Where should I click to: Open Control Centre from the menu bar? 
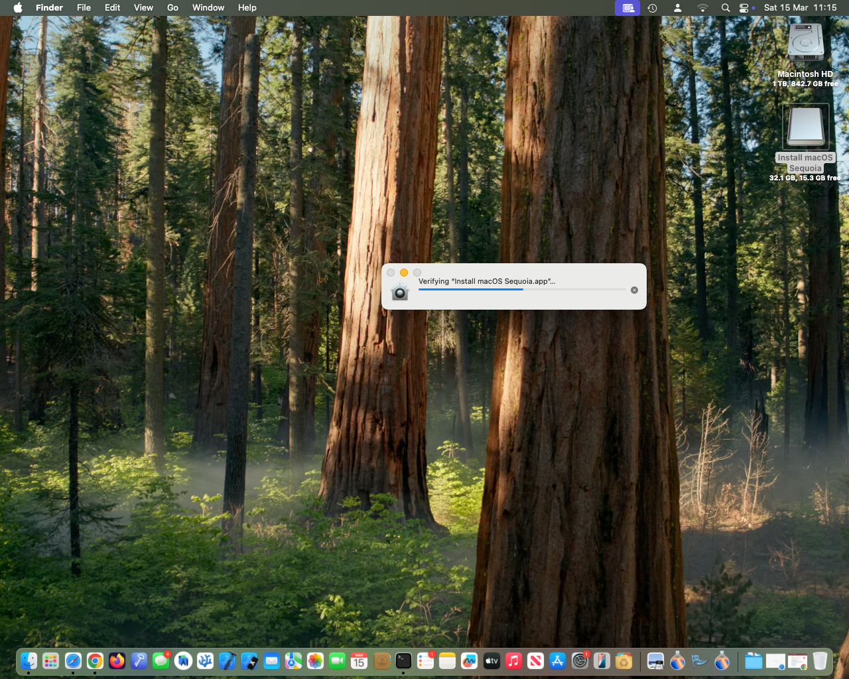pyautogui.click(x=744, y=8)
